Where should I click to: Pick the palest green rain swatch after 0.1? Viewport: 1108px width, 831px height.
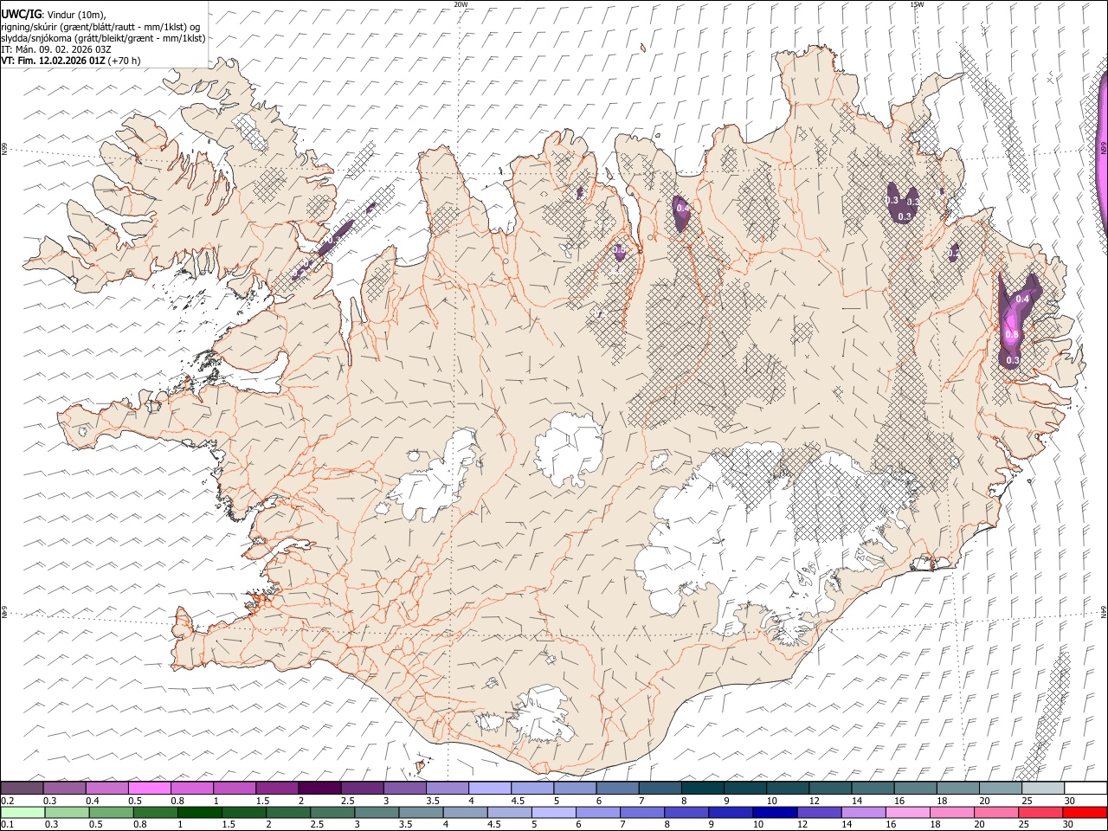23,813
